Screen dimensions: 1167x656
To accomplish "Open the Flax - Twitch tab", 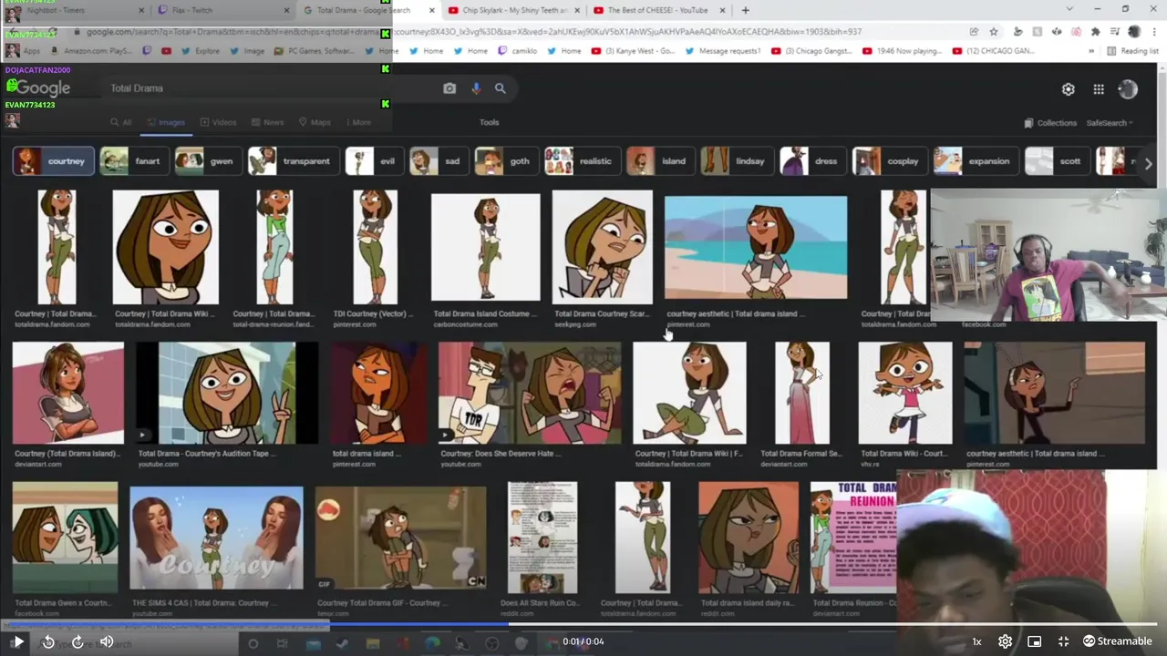I will pos(224,10).
